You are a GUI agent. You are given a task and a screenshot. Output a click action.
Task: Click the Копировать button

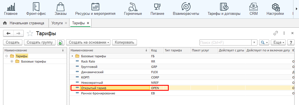(x=124, y=42)
